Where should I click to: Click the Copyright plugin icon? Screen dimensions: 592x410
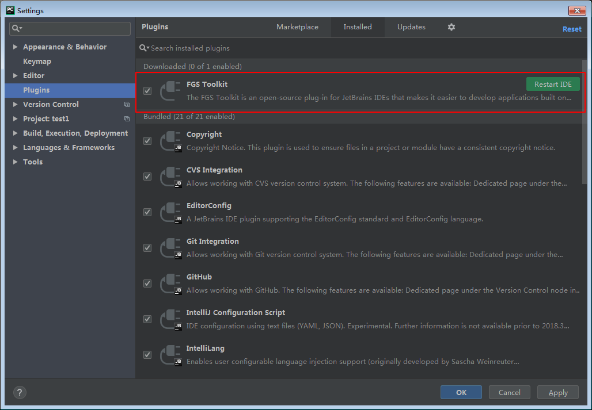170,141
